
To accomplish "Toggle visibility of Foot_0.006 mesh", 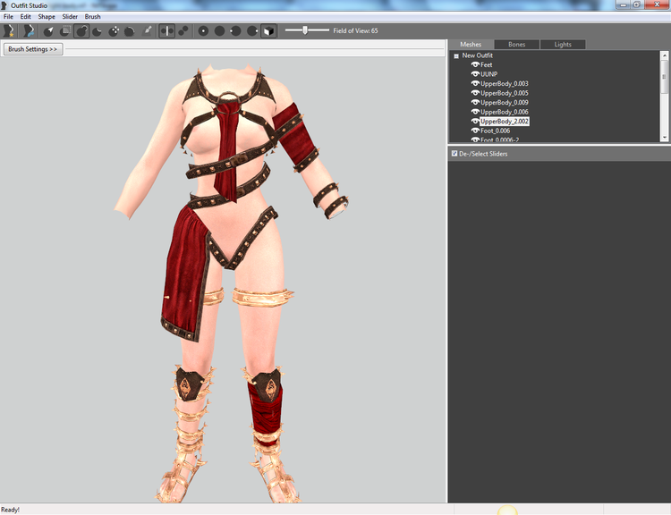I will click(475, 131).
